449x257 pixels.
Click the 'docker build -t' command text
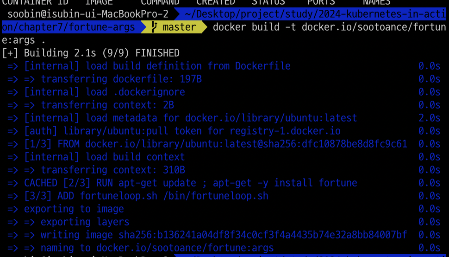click(x=254, y=27)
